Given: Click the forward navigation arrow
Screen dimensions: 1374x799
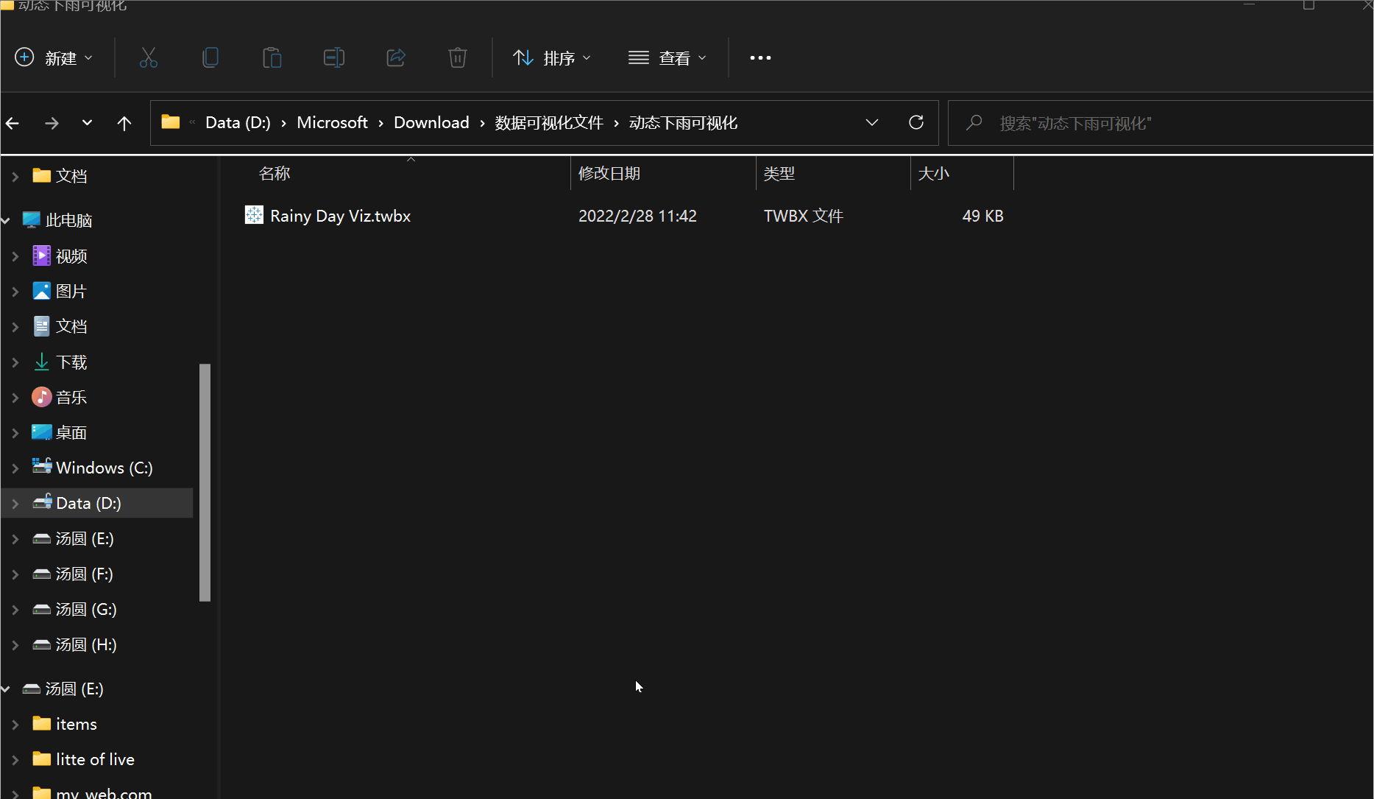Looking at the screenshot, I should 52,123.
